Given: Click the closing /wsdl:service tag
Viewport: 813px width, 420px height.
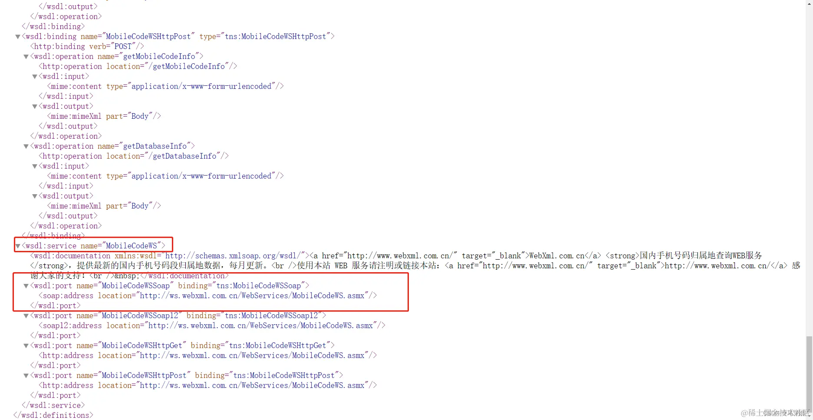Looking at the screenshot, I should click(53, 405).
